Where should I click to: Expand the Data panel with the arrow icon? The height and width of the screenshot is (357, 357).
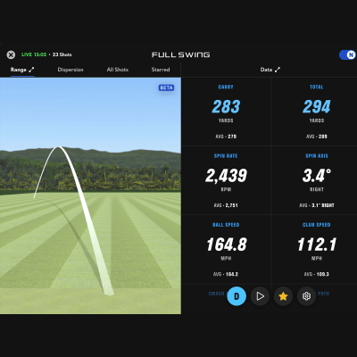point(278,70)
